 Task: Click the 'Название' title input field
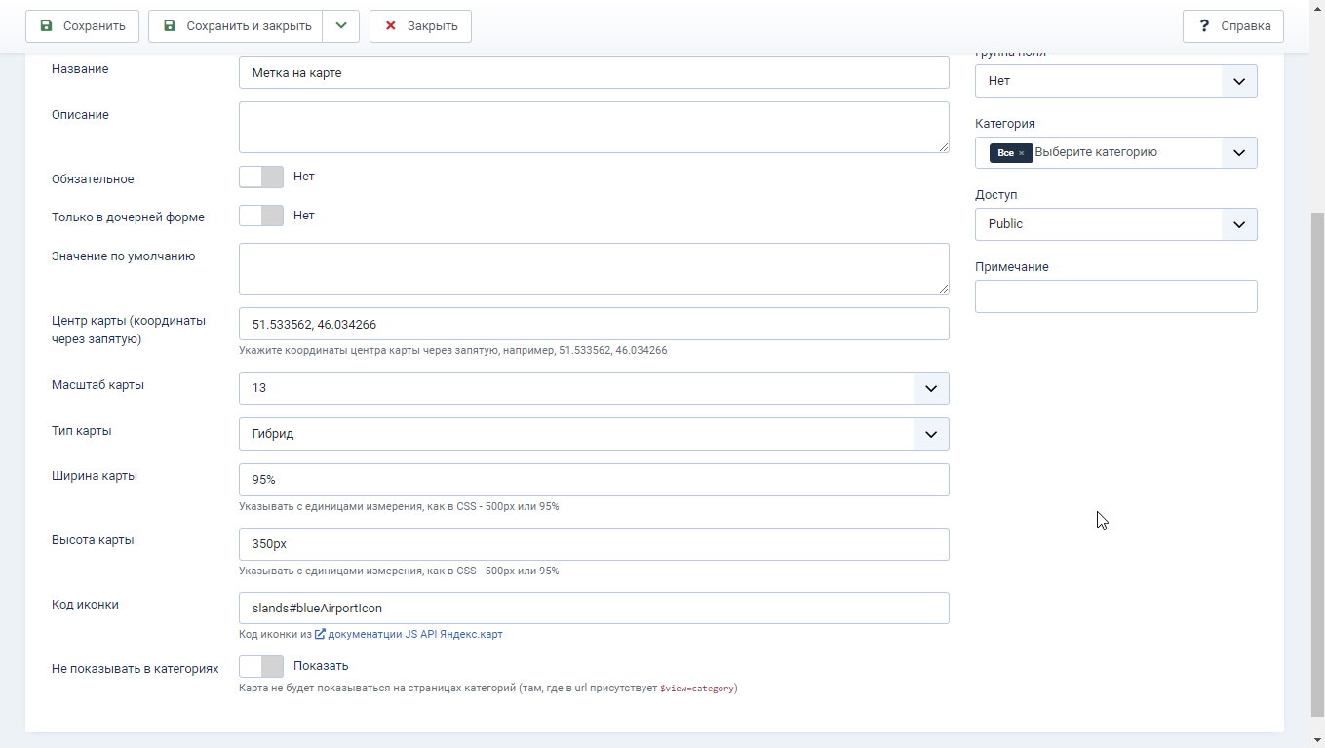pos(593,72)
